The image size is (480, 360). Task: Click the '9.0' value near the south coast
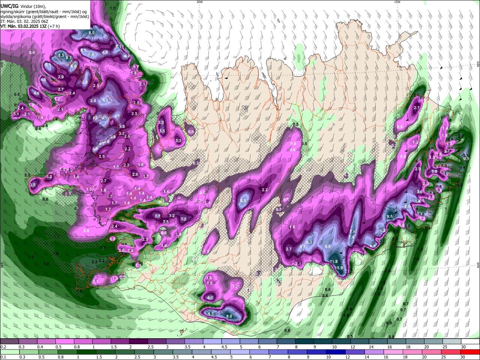229,316
